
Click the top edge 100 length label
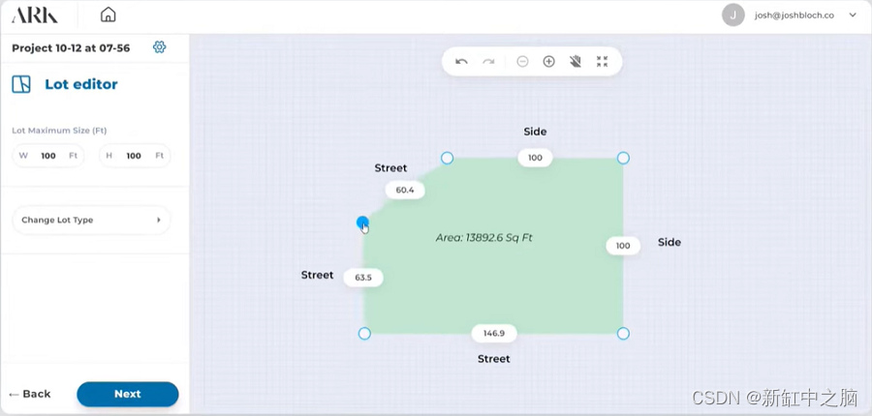(535, 158)
